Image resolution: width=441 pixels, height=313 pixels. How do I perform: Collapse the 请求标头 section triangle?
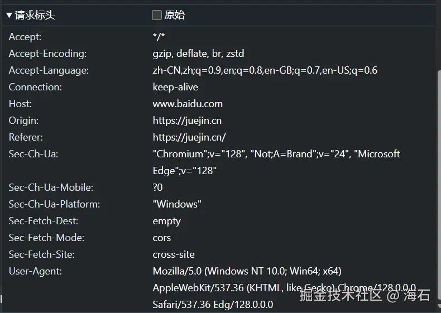[x=9, y=16]
